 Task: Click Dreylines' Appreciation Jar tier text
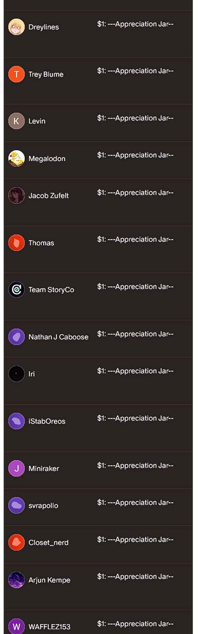tap(135, 24)
